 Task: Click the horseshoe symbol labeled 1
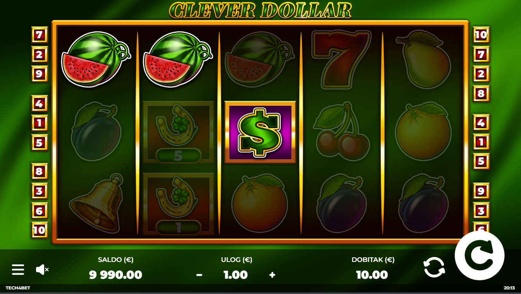tap(178, 204)
